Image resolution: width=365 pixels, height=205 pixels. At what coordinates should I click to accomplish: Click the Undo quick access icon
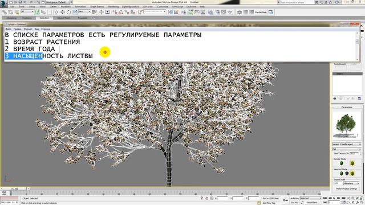coord(25,2)
